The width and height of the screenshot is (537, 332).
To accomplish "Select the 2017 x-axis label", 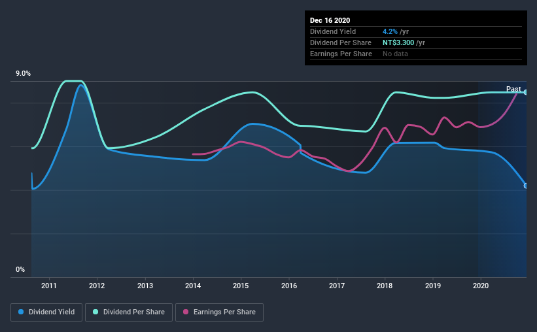I will (337, 286).
